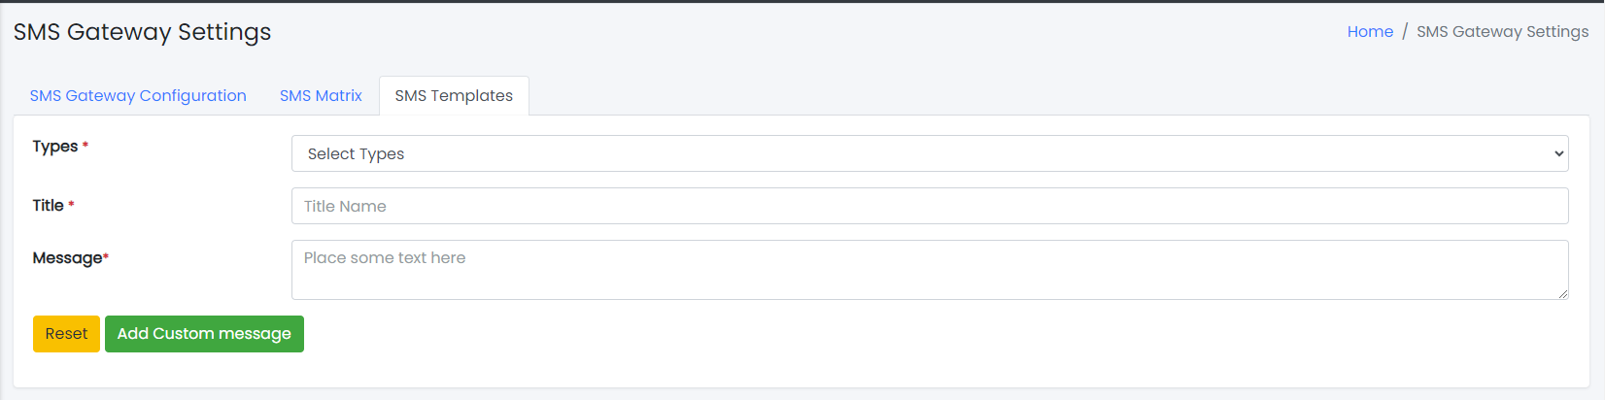
Task: Grab the Message textarea resize handle
Action: pos(1562,293)
